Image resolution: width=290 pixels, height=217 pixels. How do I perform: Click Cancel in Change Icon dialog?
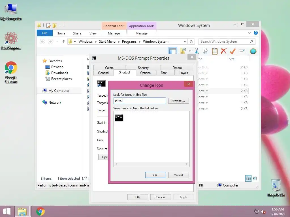point(178,175)
